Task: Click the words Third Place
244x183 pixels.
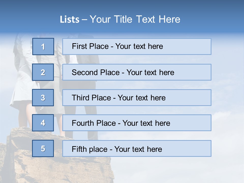Action: point(91,98)
